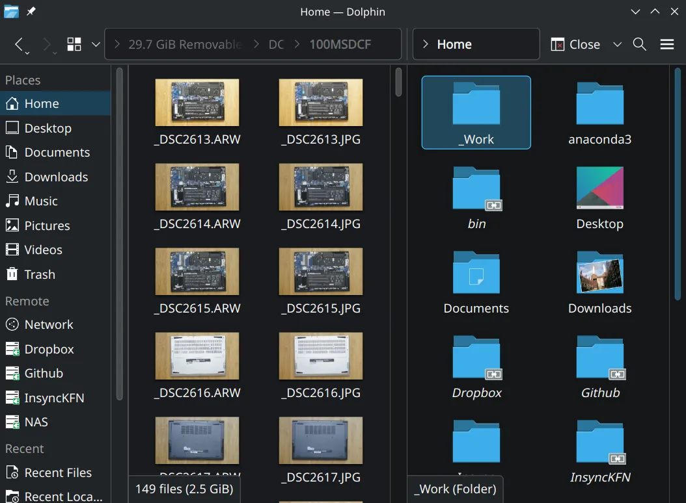The height and width of the screenshot is (503, 686).
Task: Select Downloads folder in right pane
Action: 600,272
